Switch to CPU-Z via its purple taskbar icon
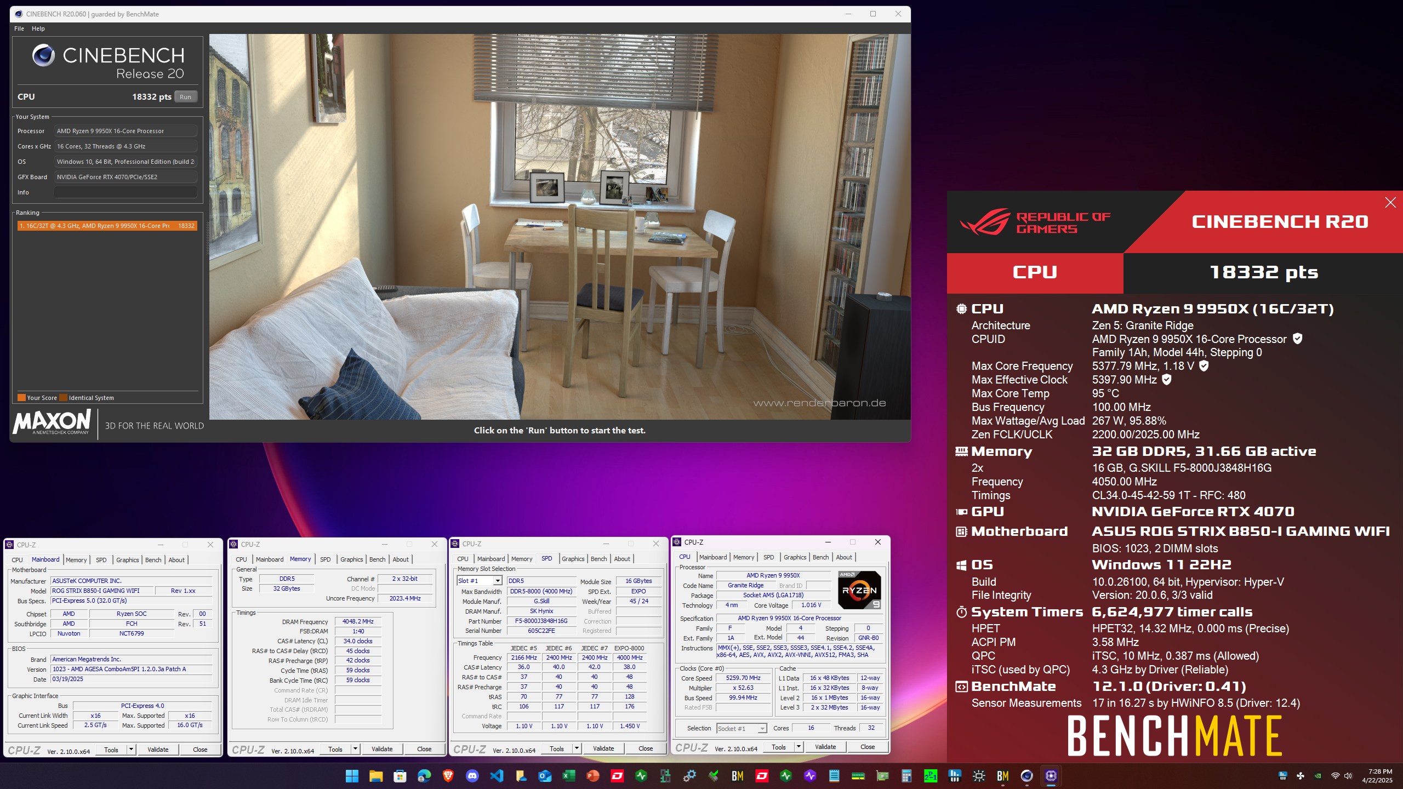Image resolution: width=1403 pixels, height=789 pixels. tap(1051, 776)
